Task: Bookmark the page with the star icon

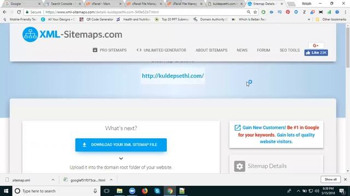Action: (255, 12)
